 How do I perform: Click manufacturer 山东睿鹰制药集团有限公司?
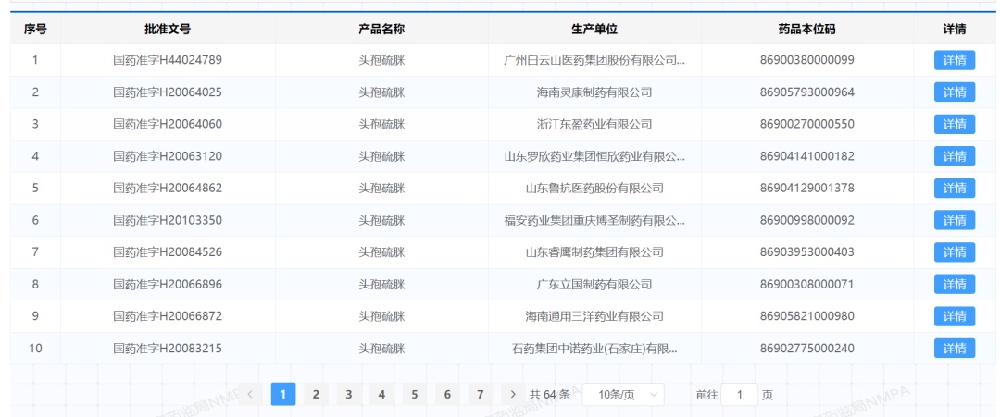pyautogui.click(x=594, y=252)
